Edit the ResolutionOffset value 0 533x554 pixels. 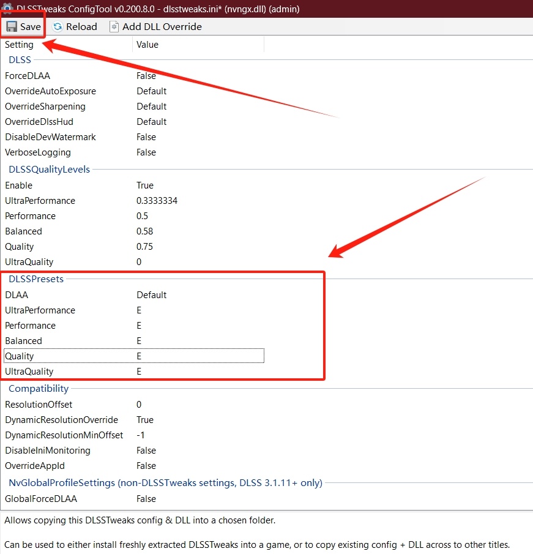139,404
